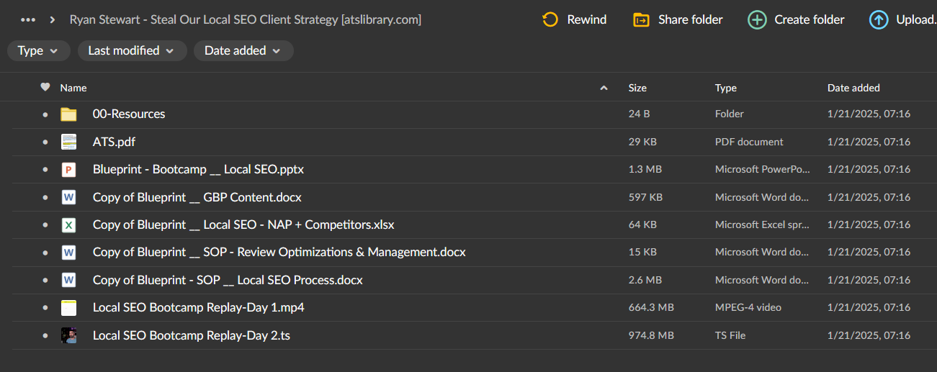Toggle favorite dot beside Local SEO Bootcamp Replay-Day 1.mp4

[45, 308]
